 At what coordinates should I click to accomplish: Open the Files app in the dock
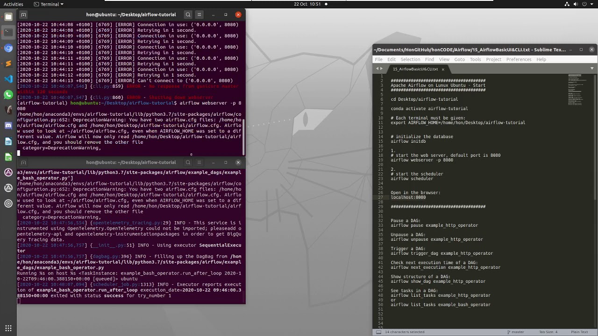pos(8,17)
